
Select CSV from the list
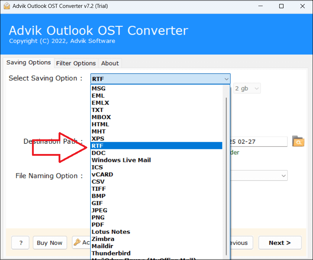pyautogui.click(x=156, y=182)
